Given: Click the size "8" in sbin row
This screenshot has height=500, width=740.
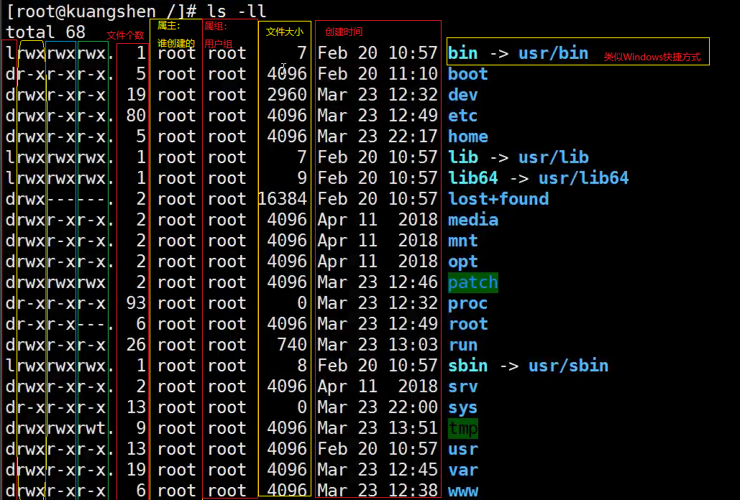Looking at the screenshot, I should pyautogui.click(x=302, y=365).
